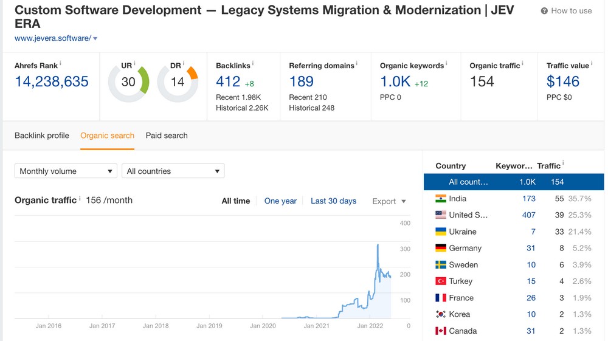Click the How to use help icon
608x341 pixels.
(544, 11)
